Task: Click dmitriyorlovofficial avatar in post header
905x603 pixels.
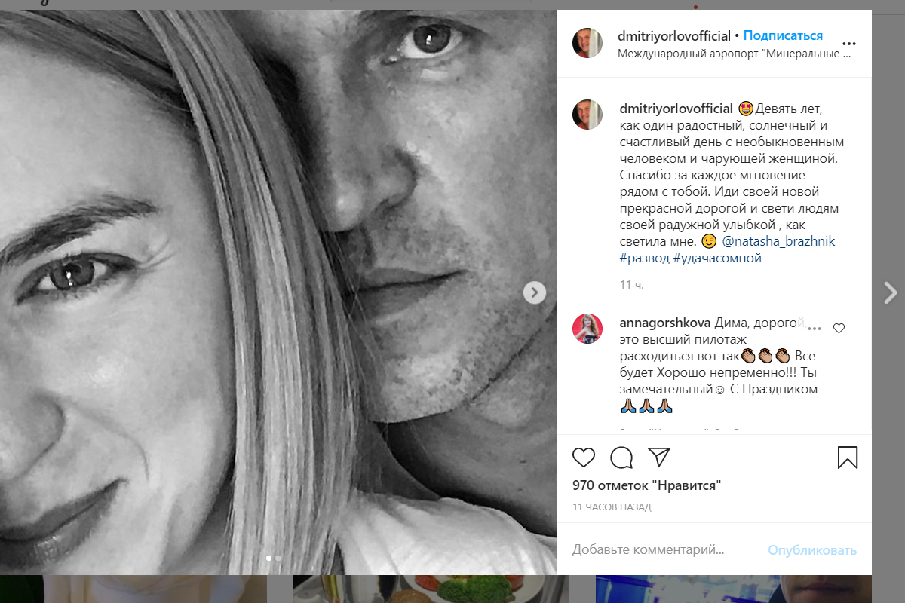Action: (x=587, y=43)
